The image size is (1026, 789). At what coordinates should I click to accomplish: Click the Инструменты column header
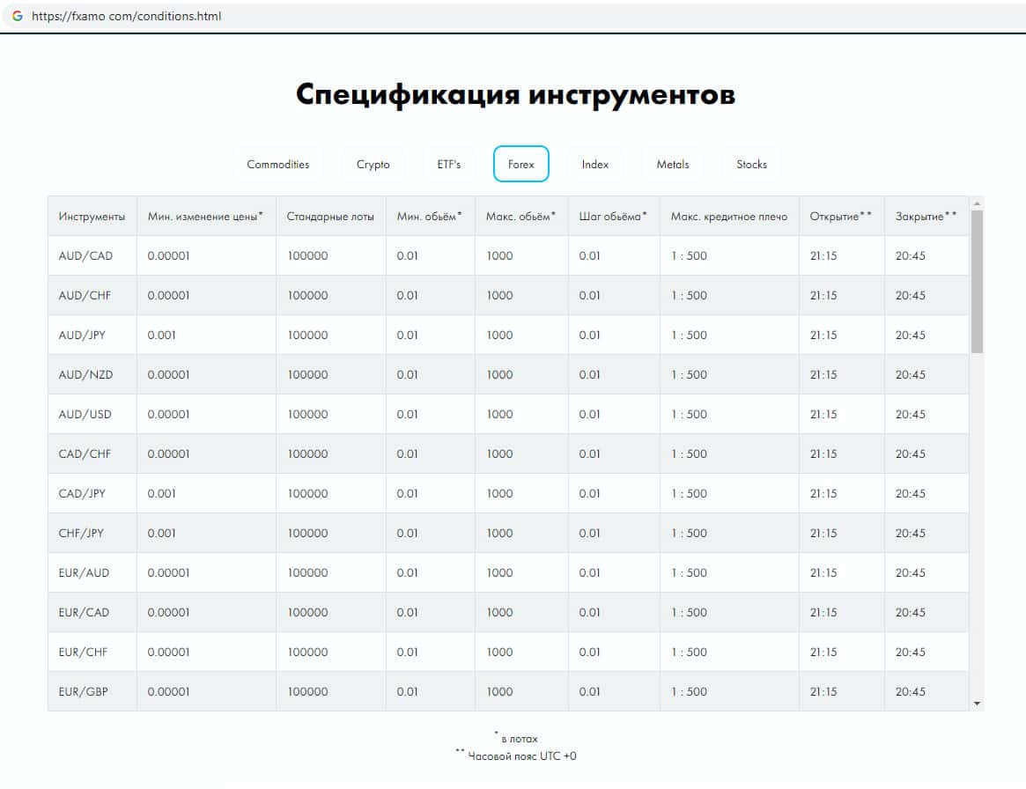(x=92, y=216)
